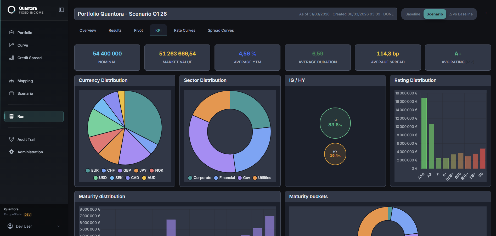Image resolution: width=496 pixels, height=236 pixels.
Task: Open the Pivot tab
Action: [138, 30]
